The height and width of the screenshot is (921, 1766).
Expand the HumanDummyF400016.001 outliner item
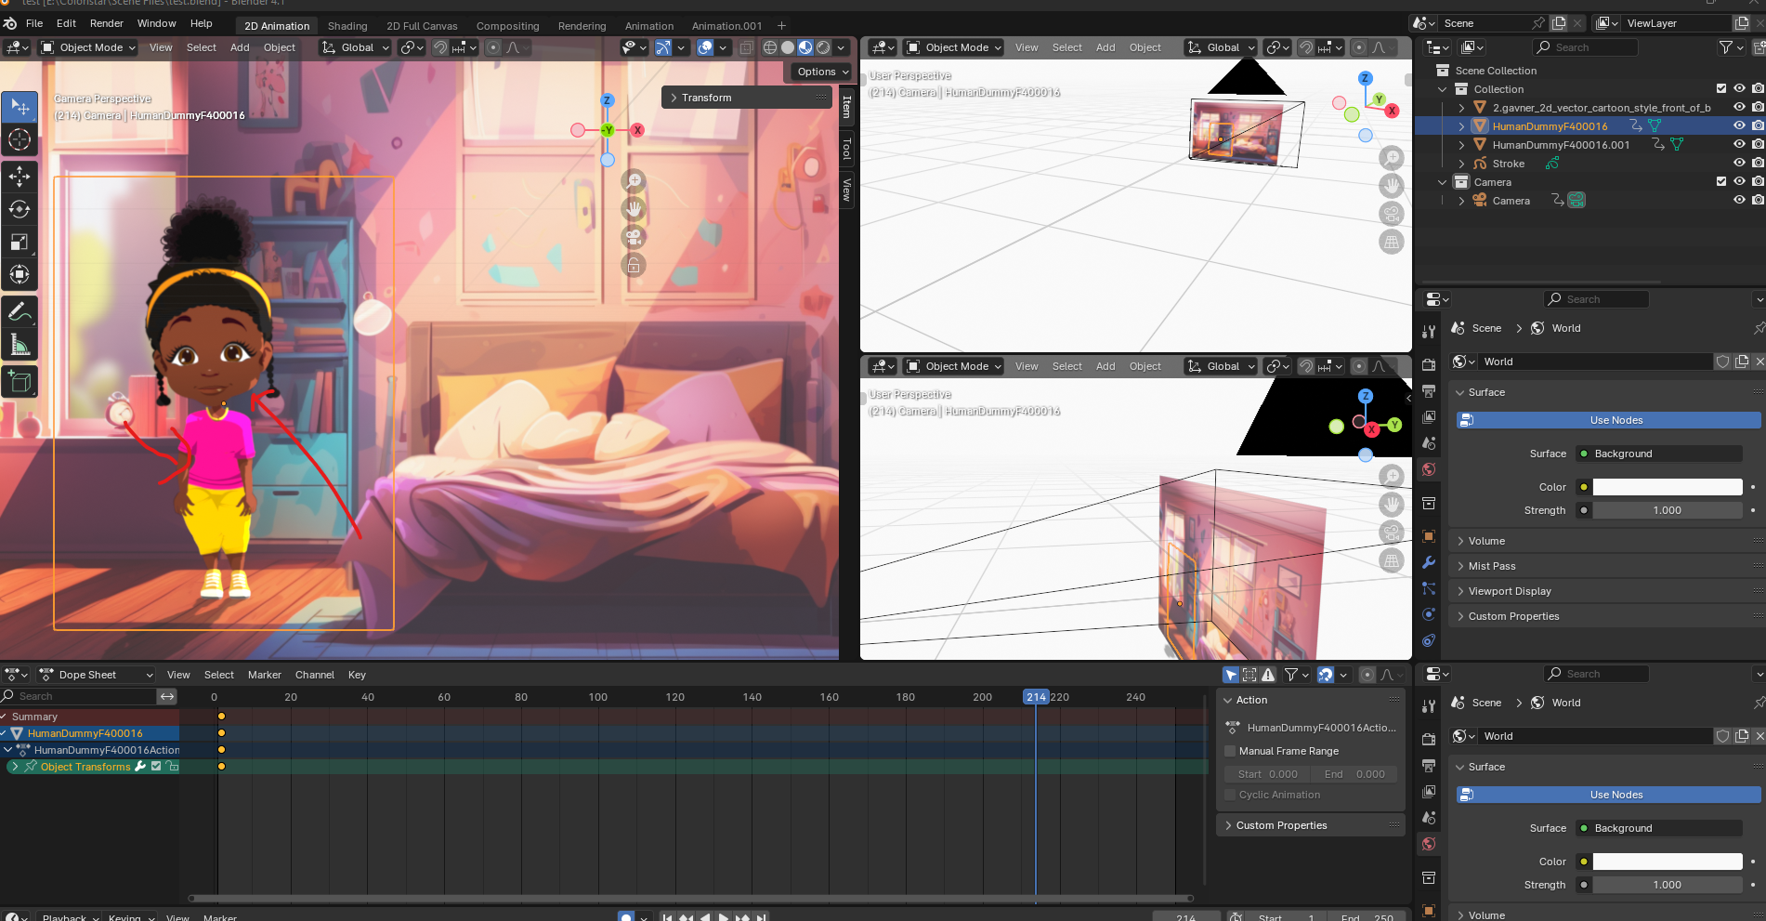click(1461, 145)
